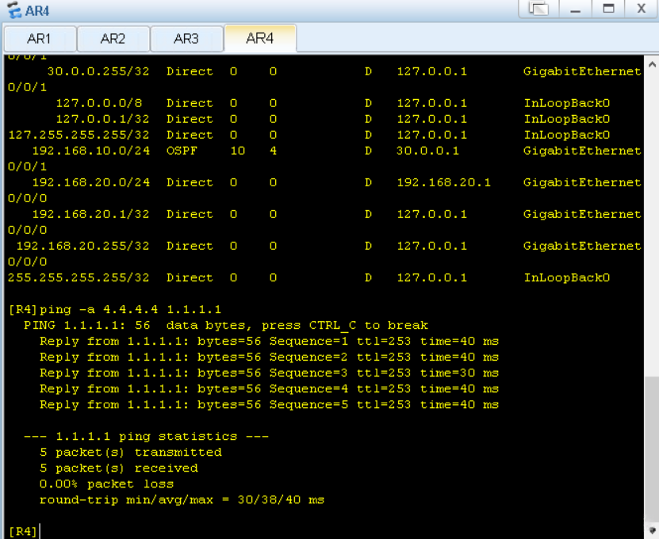The height and width of the screenshot is (539, 659).
Task: Click the vertical scrollbar thumb
Action: pyautogui.click(x=652, y=449)
